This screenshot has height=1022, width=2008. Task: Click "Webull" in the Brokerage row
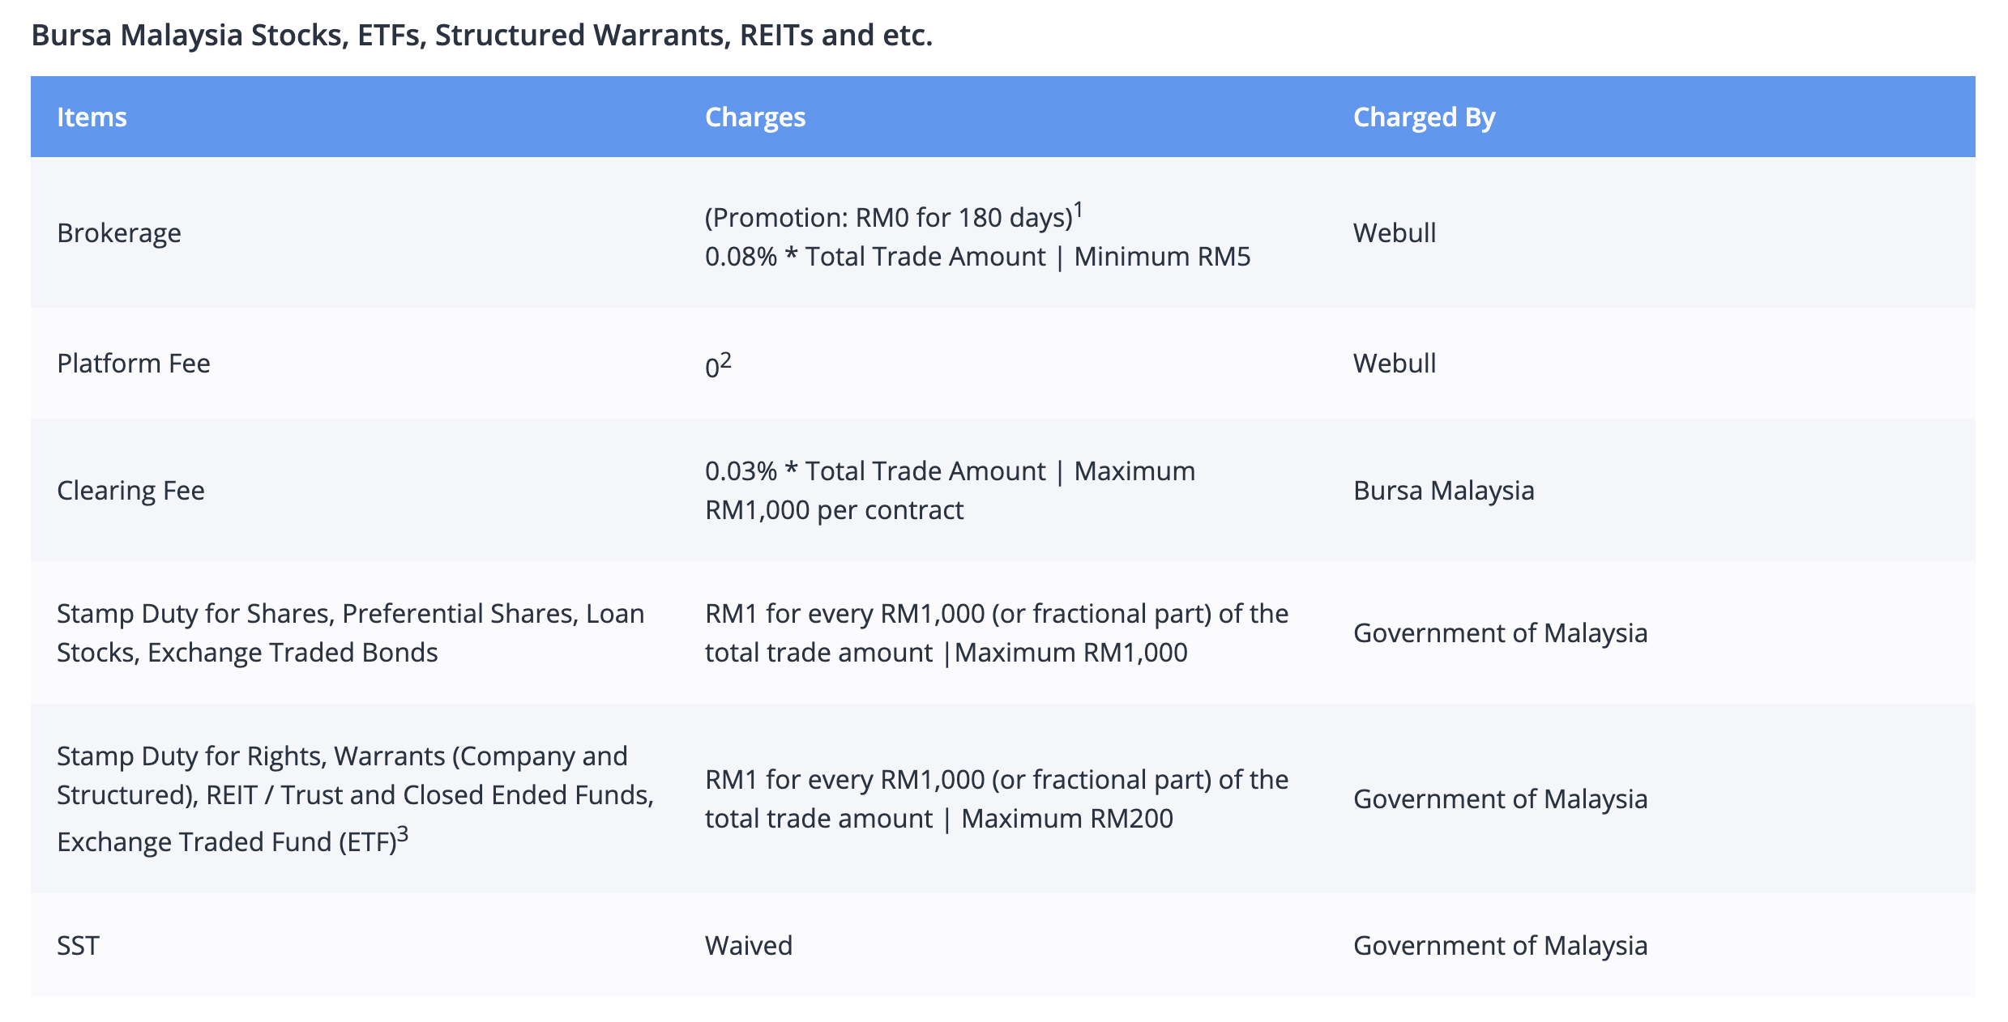(1394, 233)
